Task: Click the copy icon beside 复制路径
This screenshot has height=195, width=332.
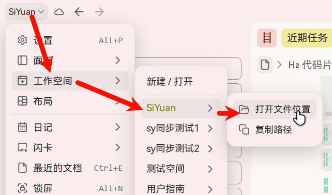Action: click(244, 129)
